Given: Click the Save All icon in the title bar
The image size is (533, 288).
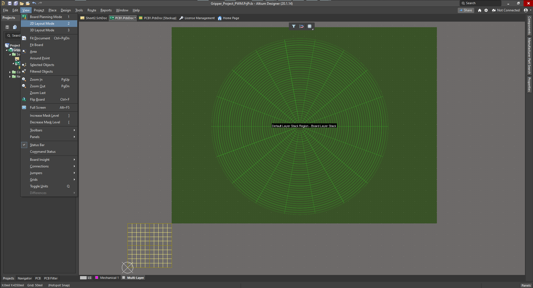Looking at the screenshot, I should click(x=16, y=3).
